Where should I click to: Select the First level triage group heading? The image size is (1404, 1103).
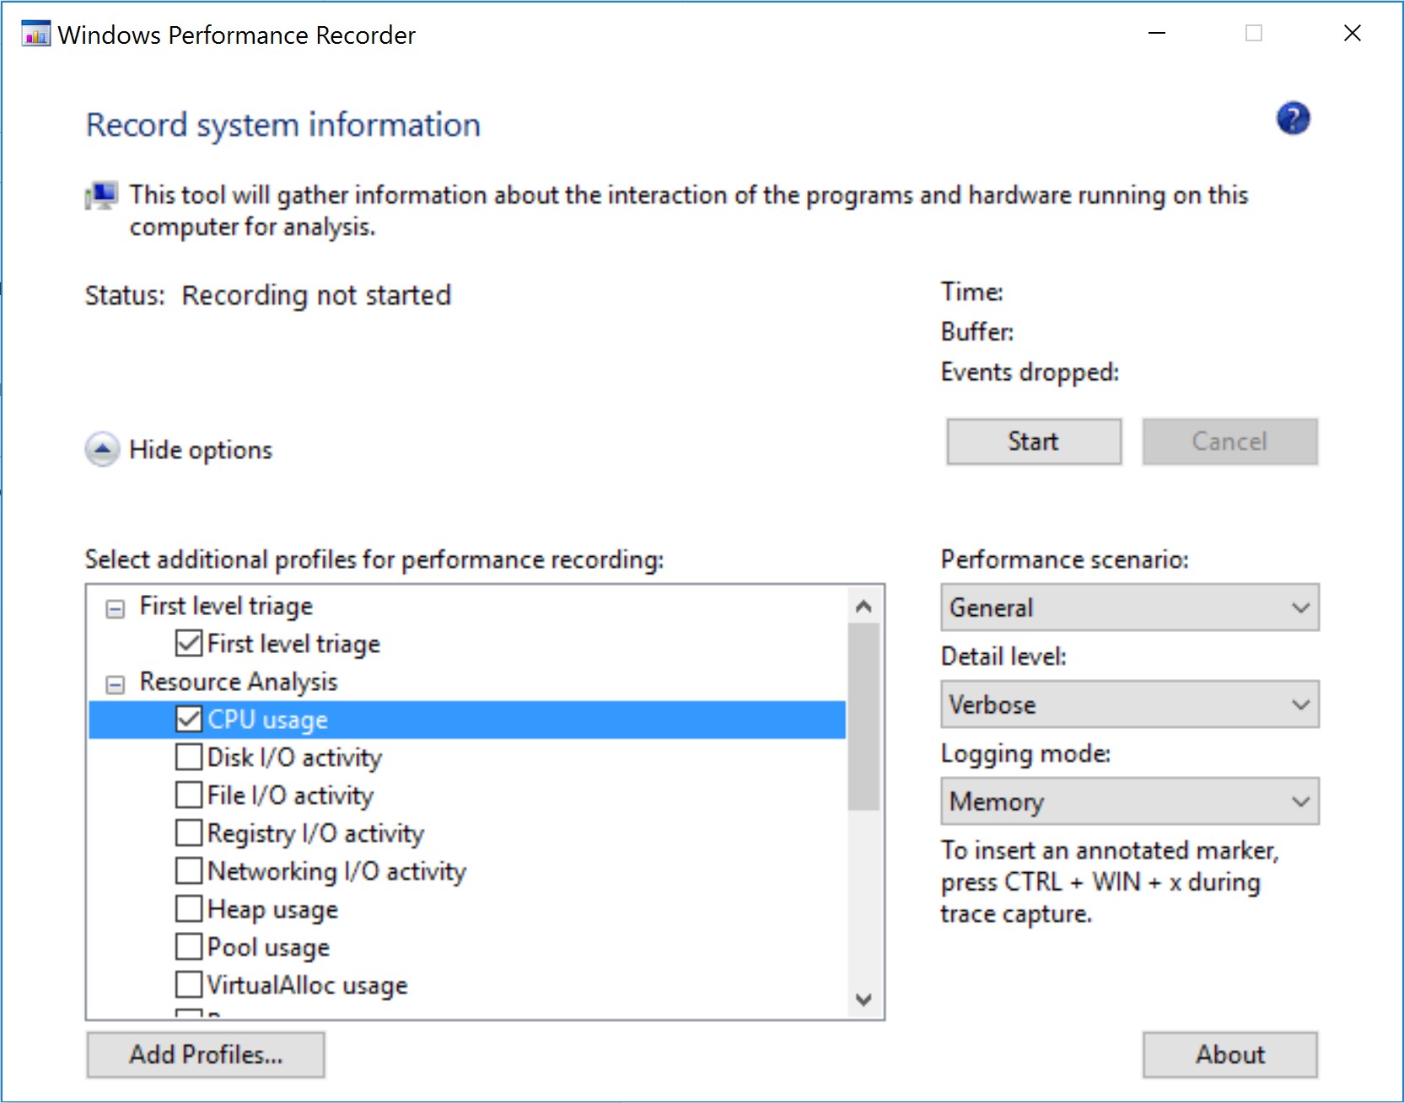(x=226, y=606)
